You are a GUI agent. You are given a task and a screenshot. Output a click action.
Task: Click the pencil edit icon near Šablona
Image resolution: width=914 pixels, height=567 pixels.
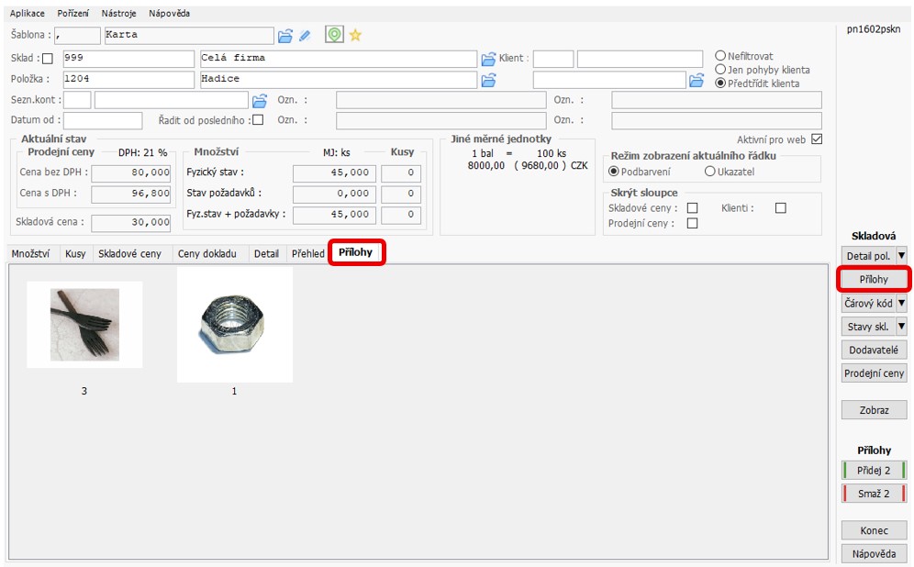pos(305,36)
